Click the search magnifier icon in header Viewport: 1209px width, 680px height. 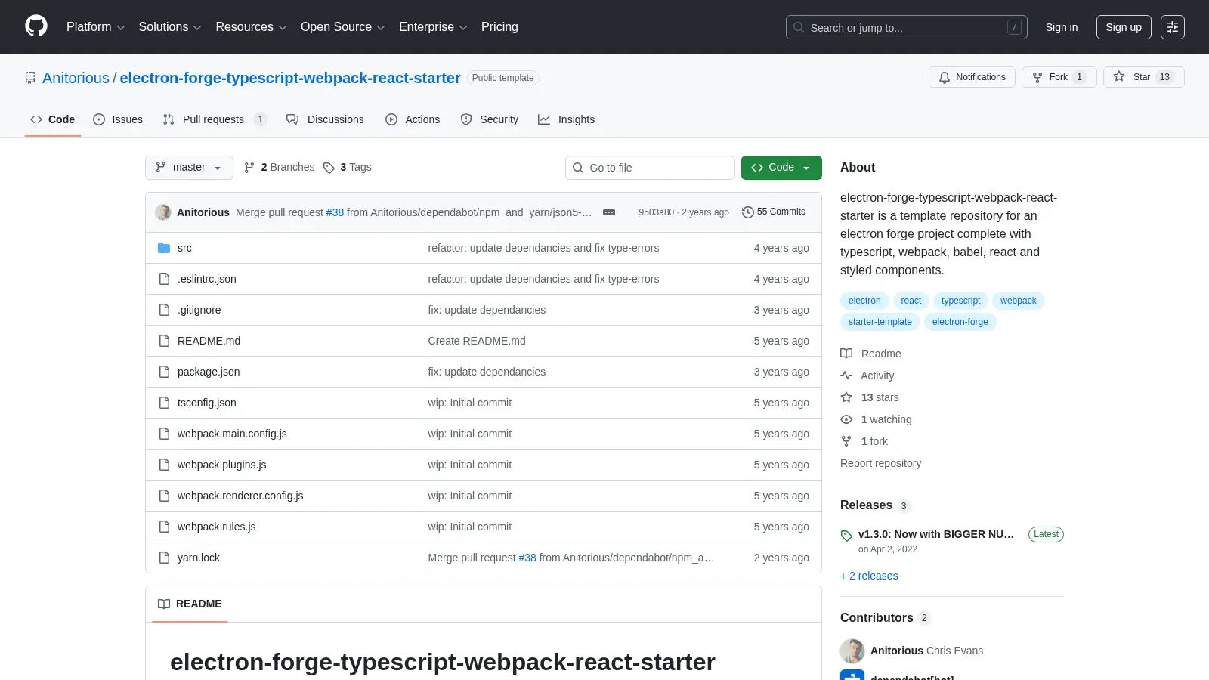[799, 27]
